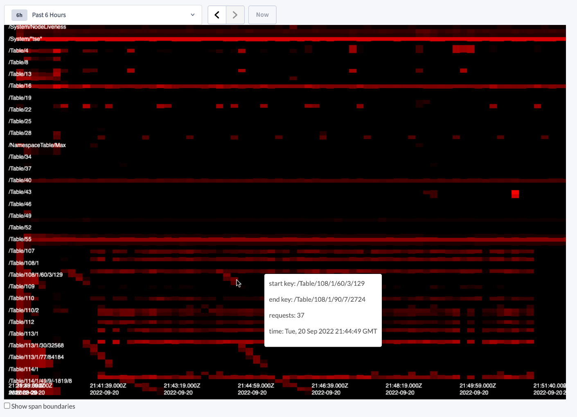Image resolution: width=577 pixels, height=417 pixels.
Task: Select the /Table/113/1/30/32568 label
Action: [x=36, y=345]
